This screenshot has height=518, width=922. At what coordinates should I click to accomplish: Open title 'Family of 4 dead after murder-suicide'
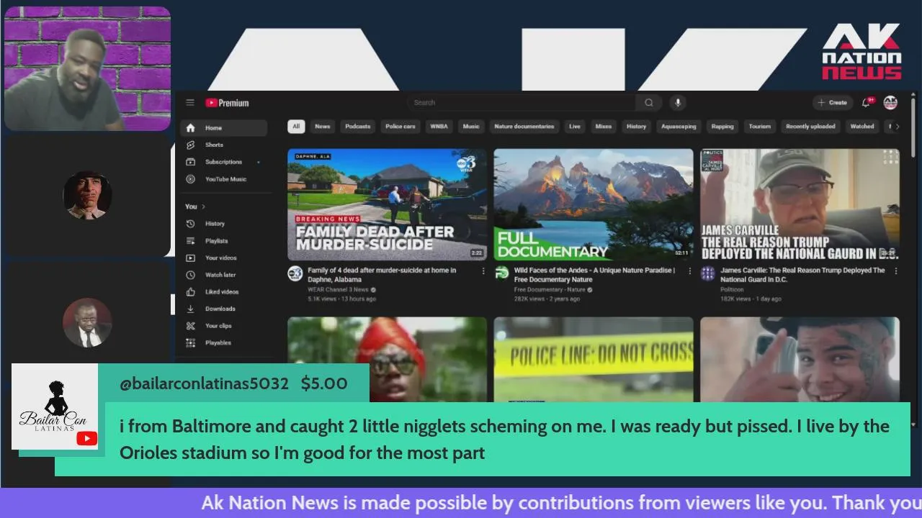[382, 275]
